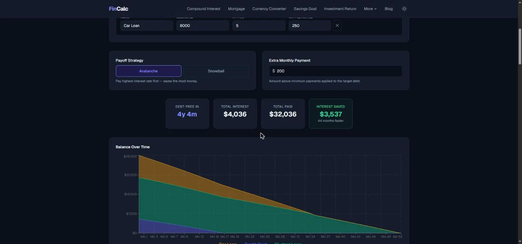Screen dimensions: 522x244
Task: Visit the Blog link
Action: pyautogui.click(x=389, y=9)
